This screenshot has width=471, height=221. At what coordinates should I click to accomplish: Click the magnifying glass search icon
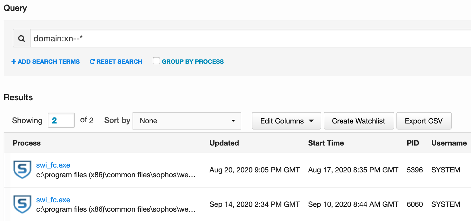21,38
